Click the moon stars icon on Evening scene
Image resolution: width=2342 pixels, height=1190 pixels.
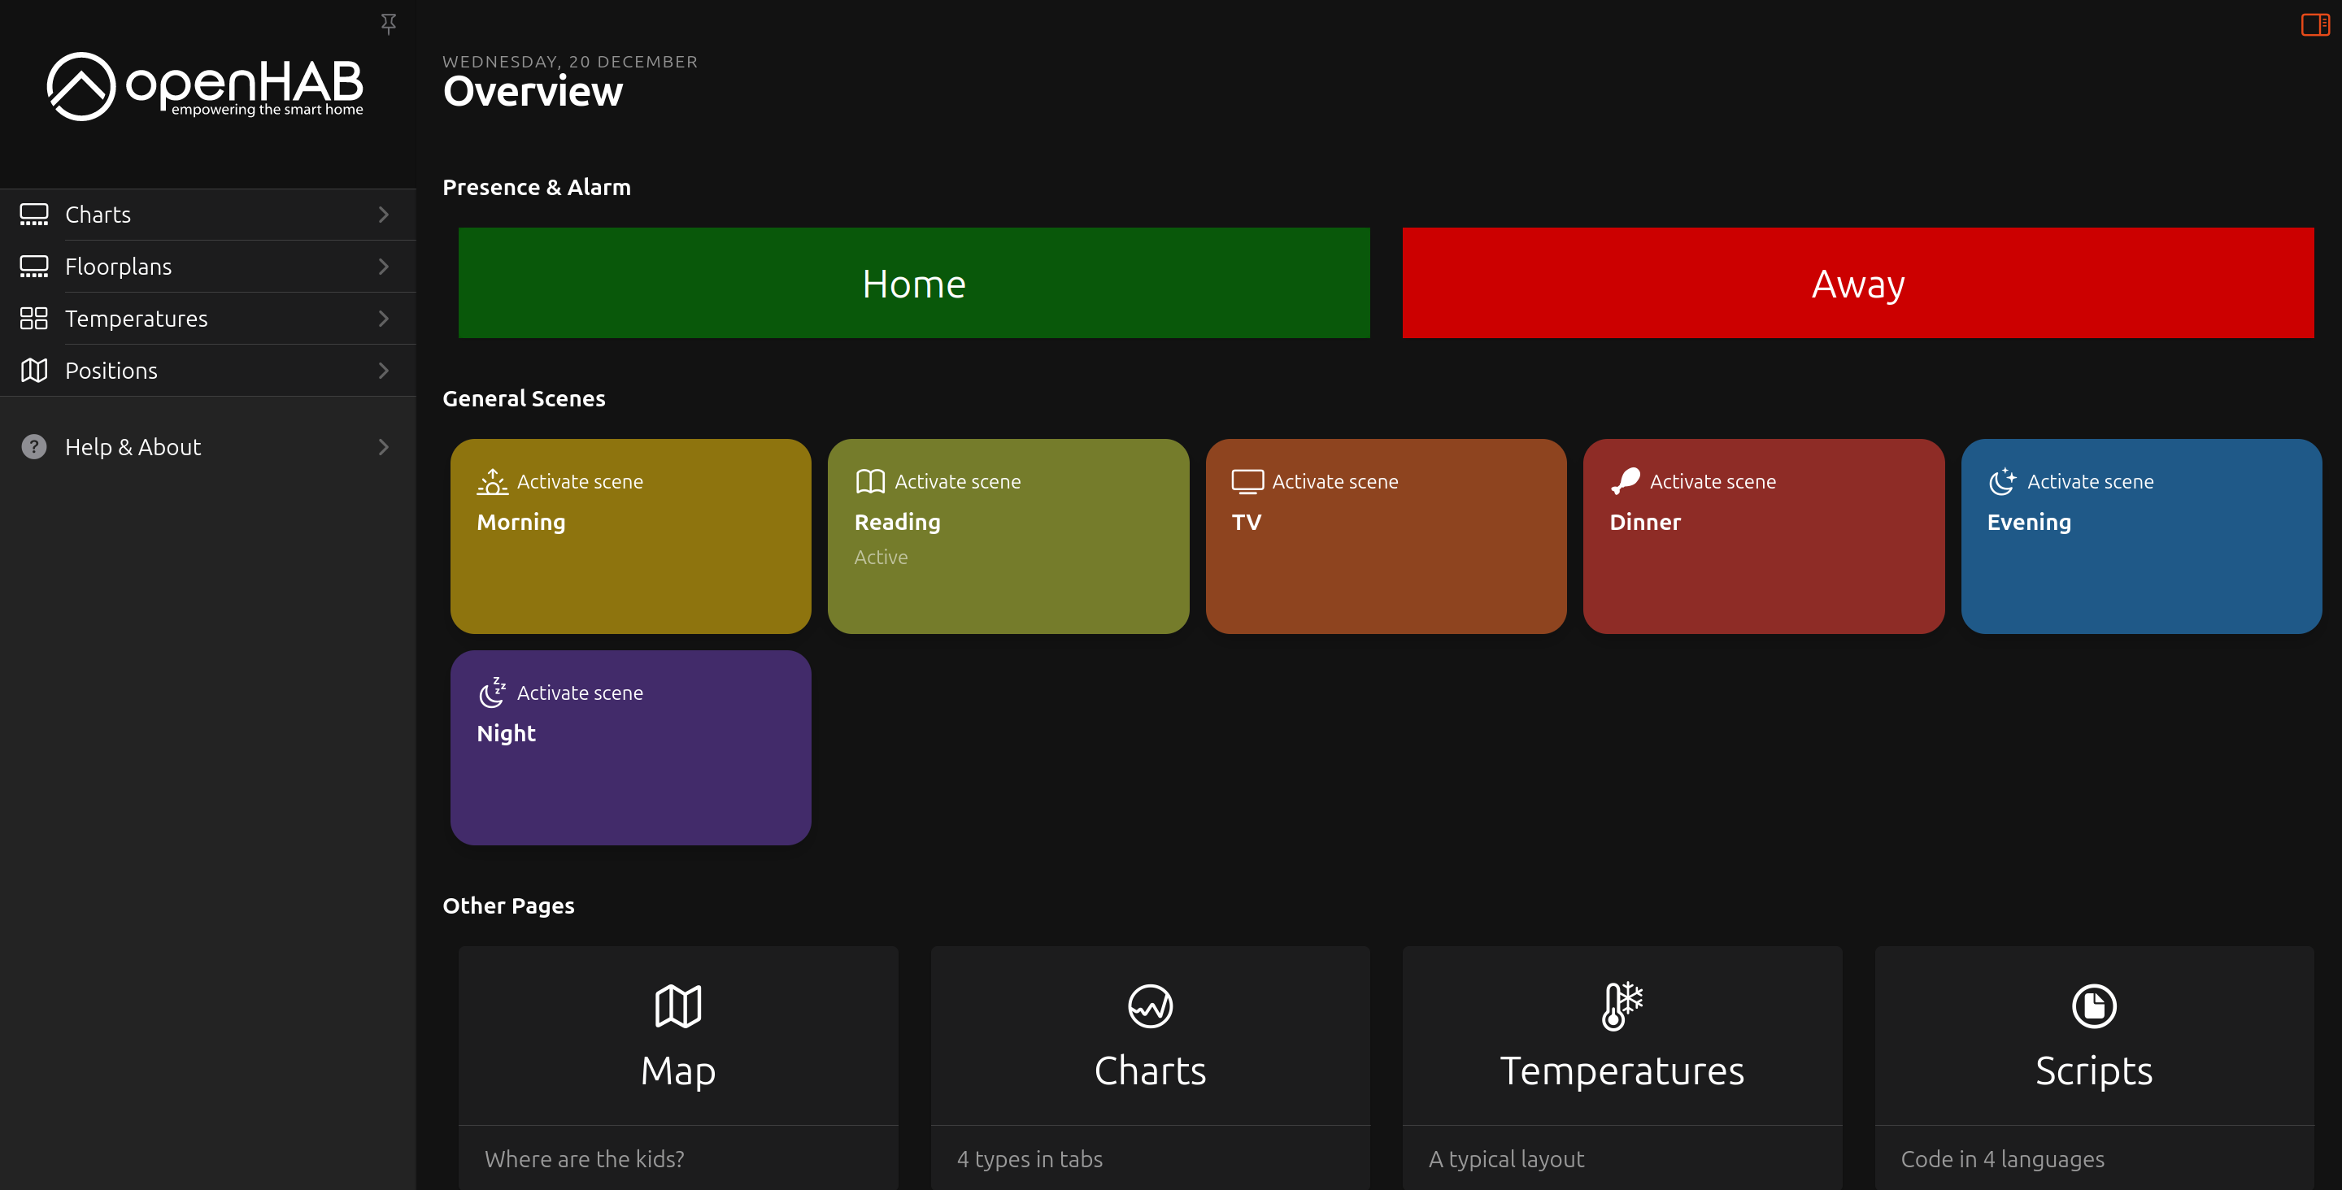[x=2002, y=481]
